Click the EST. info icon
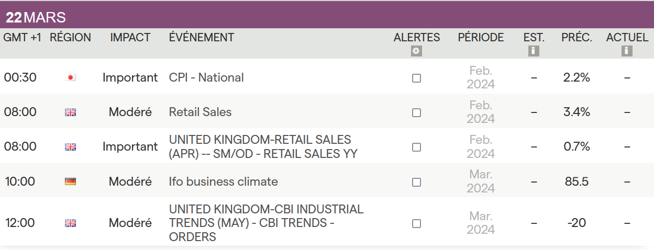Viewport: 654px width, 250px height. (534, 51)
